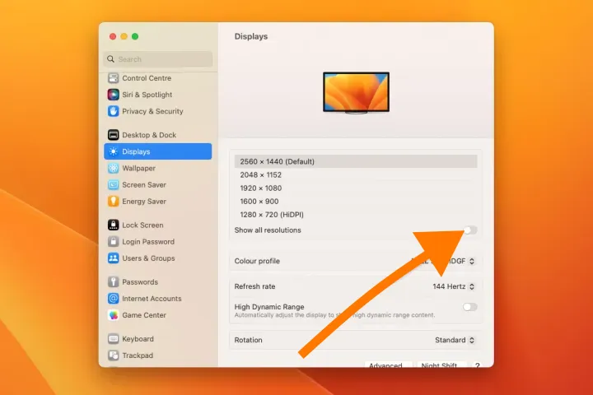Open Lock Screen label in sidebar
The height and width of the screenshot is (395, 593).
(x=142, y=225)
